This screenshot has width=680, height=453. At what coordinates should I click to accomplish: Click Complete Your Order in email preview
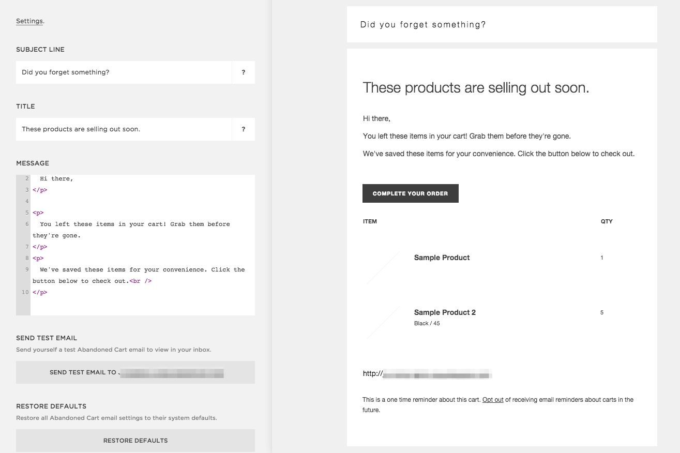[410, 193]
